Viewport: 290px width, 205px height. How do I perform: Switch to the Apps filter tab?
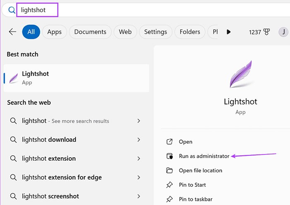(54, 32)
